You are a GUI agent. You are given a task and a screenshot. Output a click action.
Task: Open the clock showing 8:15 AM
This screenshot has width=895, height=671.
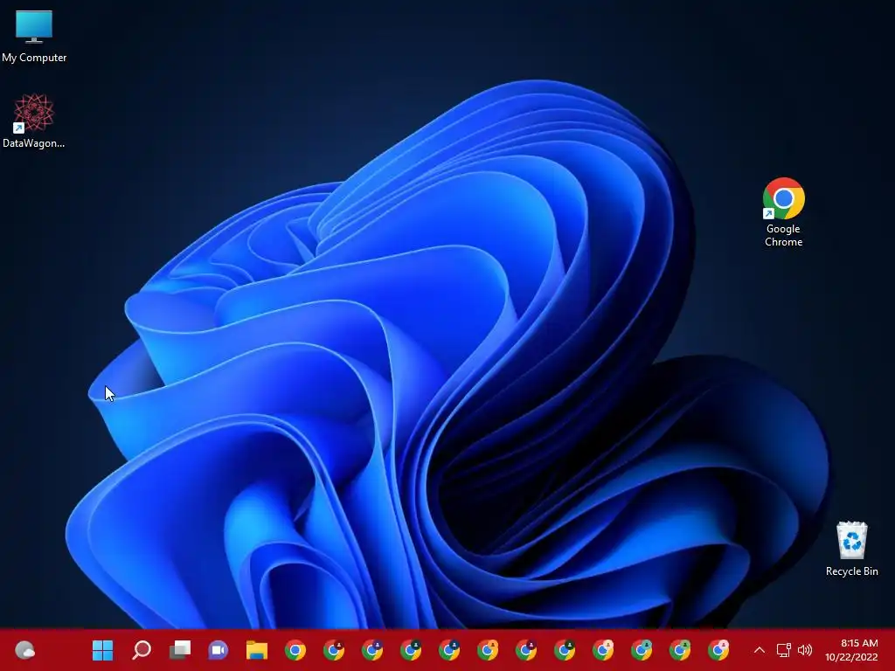[851, 650]
